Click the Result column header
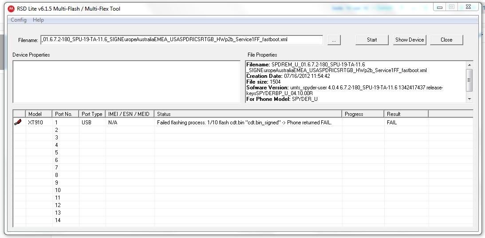 (x=406, y=114)
